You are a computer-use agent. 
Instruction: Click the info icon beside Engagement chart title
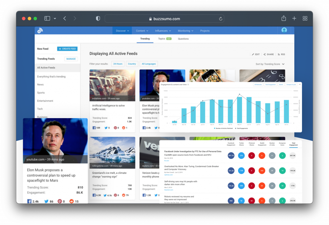tap(188, 85)
